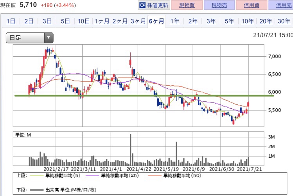This screenshot has height=196, width=293.
Task: Switch to the 10日 period tab
Action: (84, 22)
